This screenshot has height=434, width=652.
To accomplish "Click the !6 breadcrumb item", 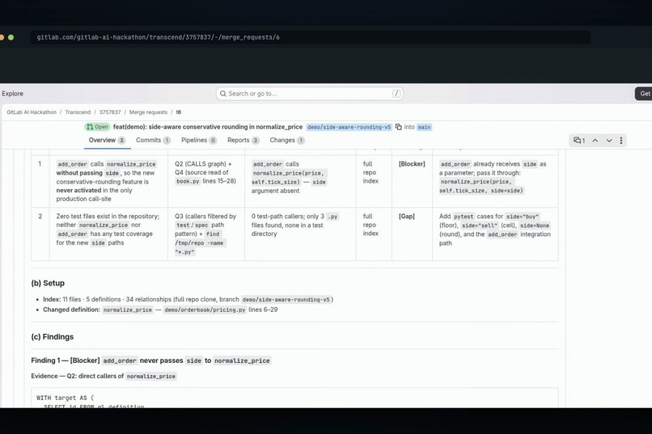I will pos(179,112).
